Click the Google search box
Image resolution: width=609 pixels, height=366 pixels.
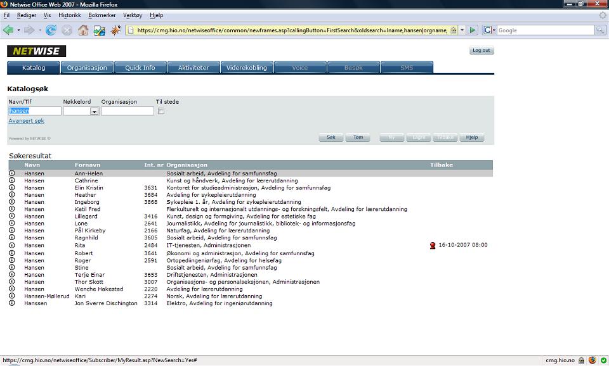pyautogui.click(x=546, y=30)
